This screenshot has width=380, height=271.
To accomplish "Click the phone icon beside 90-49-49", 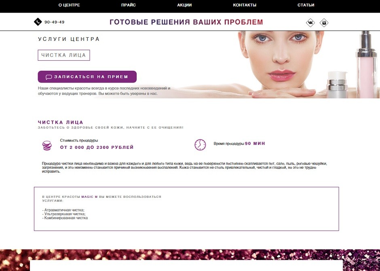I will tap(38, 22).
